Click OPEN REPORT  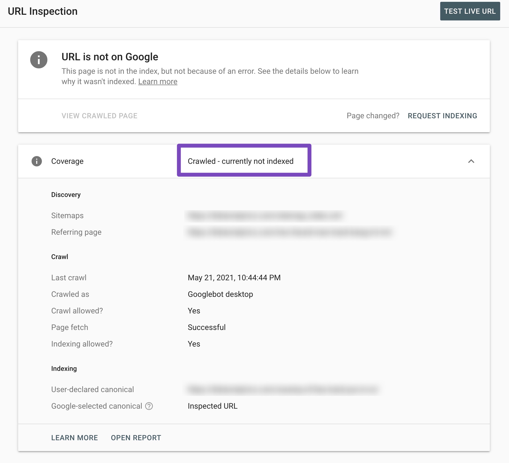[x=136, y=438]
